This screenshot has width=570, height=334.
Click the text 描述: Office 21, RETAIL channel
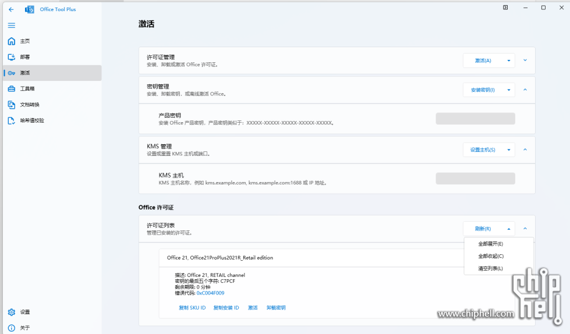pos(210,275)
